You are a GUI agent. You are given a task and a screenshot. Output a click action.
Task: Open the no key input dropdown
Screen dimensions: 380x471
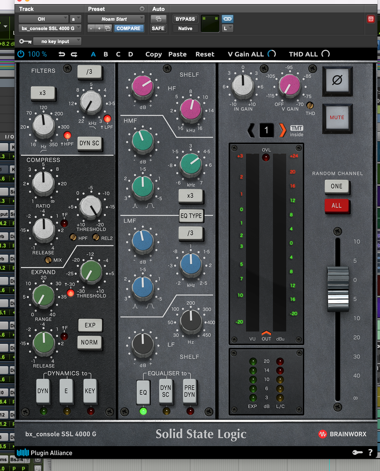point(57,41)
